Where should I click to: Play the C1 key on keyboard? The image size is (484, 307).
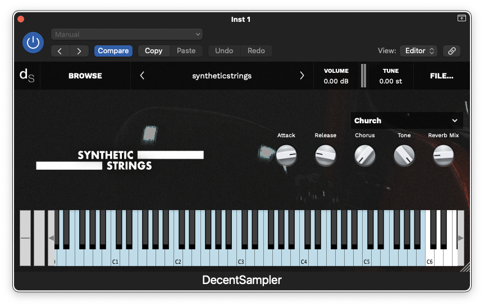click(116, 258)
